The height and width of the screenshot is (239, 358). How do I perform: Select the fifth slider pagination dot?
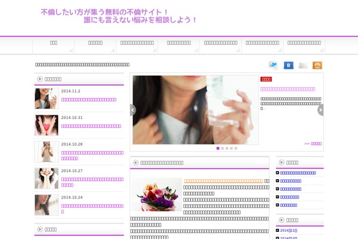click(x=236, y=148)
